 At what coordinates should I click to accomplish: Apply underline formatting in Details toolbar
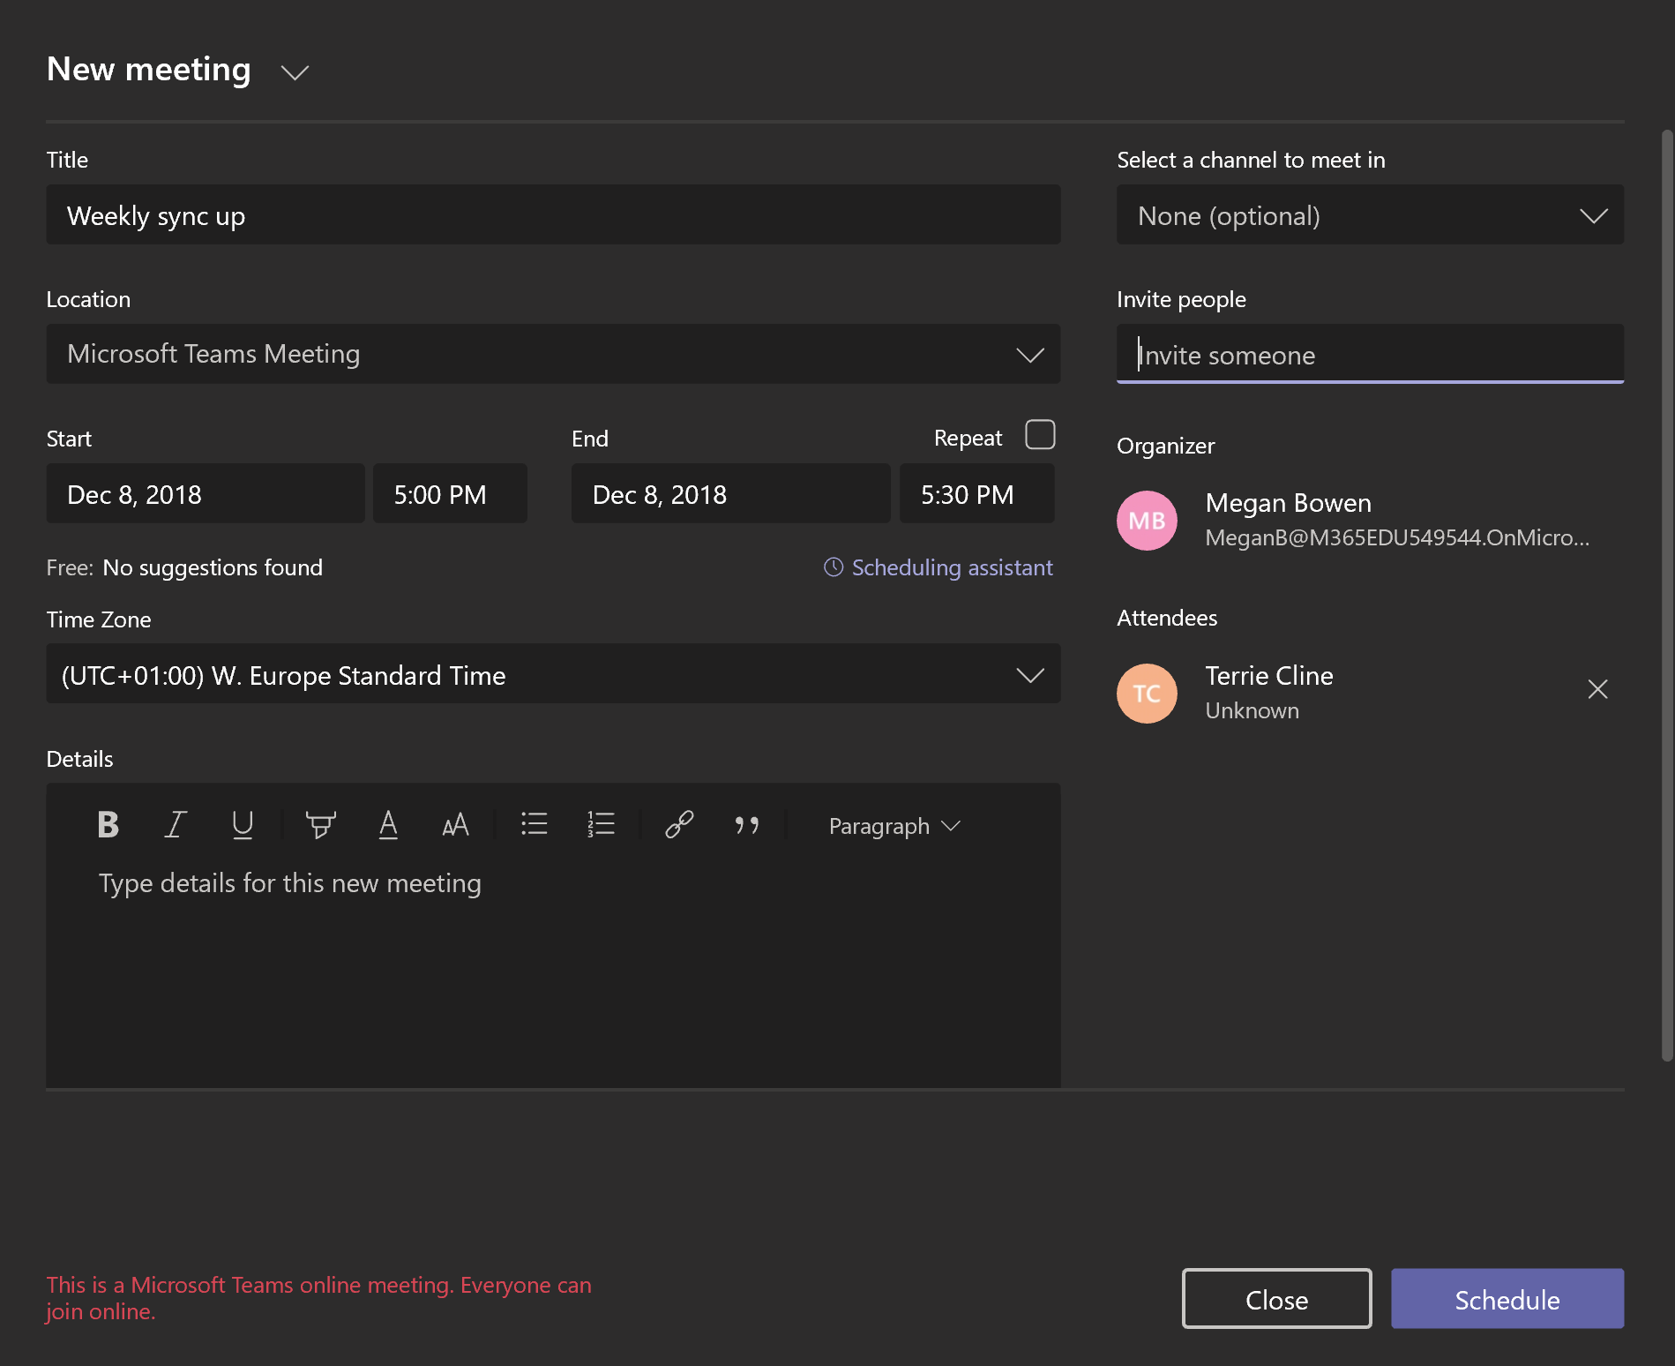pos(243,825)
